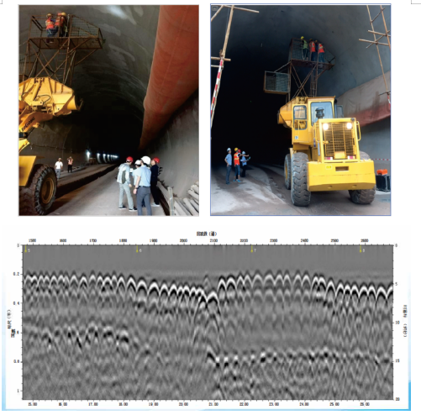Image resolution: width=421 pixels, height=415 pixels.
Task: Click the 10 tick on right time axis
Action: [x=397, y=323]
